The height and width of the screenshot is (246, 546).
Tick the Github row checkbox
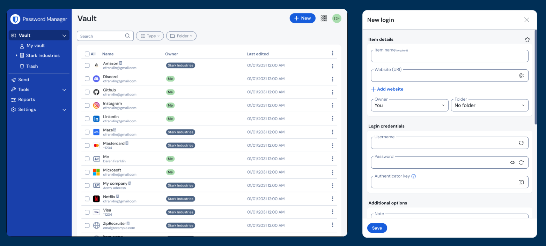(87, 92)
